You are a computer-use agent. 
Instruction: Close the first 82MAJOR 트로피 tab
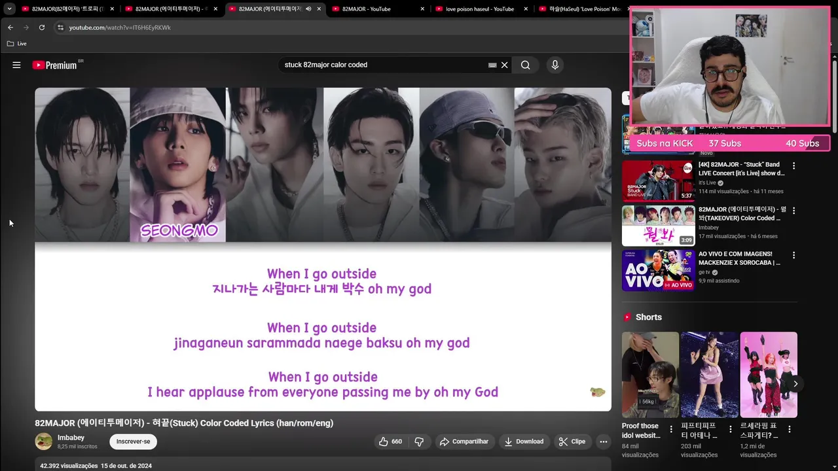112,9
